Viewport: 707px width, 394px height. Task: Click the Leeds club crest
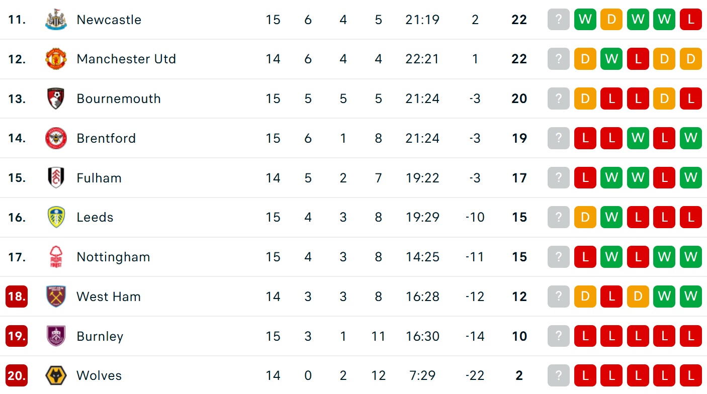point(56,217)
